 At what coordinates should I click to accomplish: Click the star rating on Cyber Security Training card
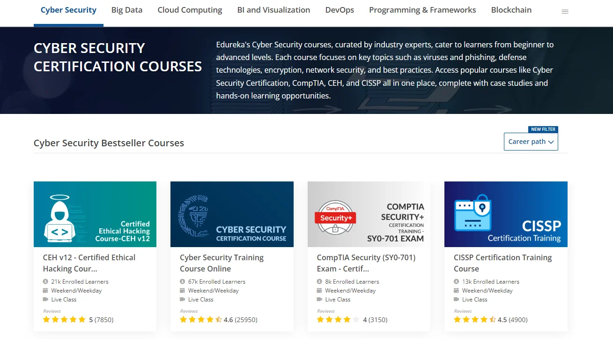click(x=201, y=320)
